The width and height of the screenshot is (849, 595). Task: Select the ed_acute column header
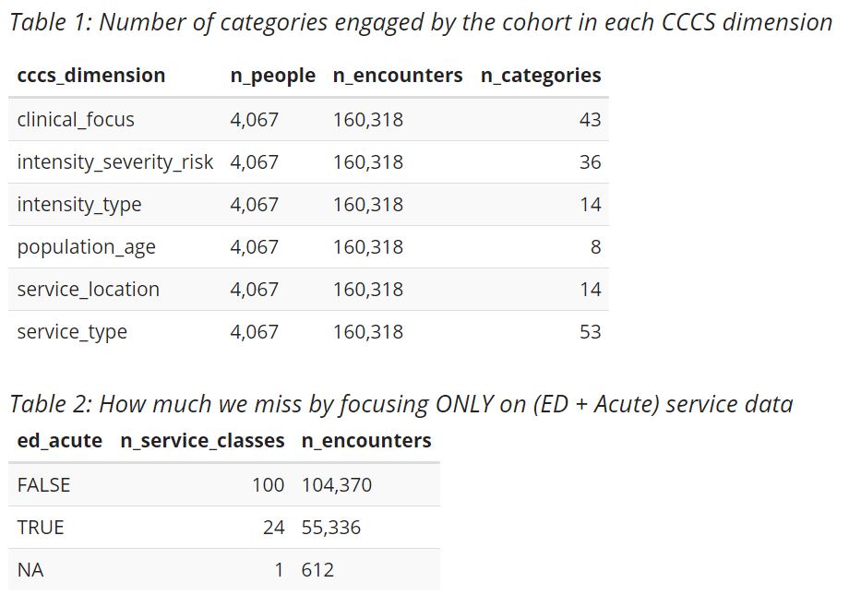pos(59,441)
